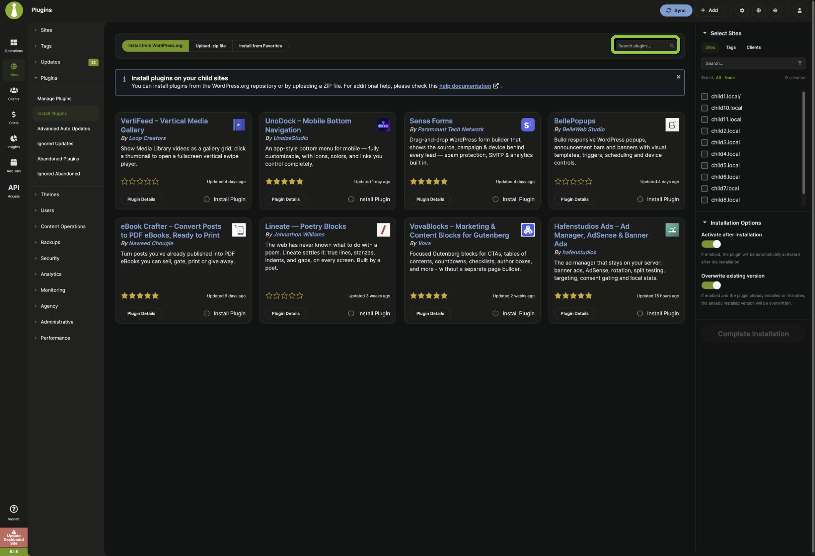Switch to Clients tab in Select Sites
Viewport: 815px width, 556px height.
pyautogui.click(x=753, y=47)
